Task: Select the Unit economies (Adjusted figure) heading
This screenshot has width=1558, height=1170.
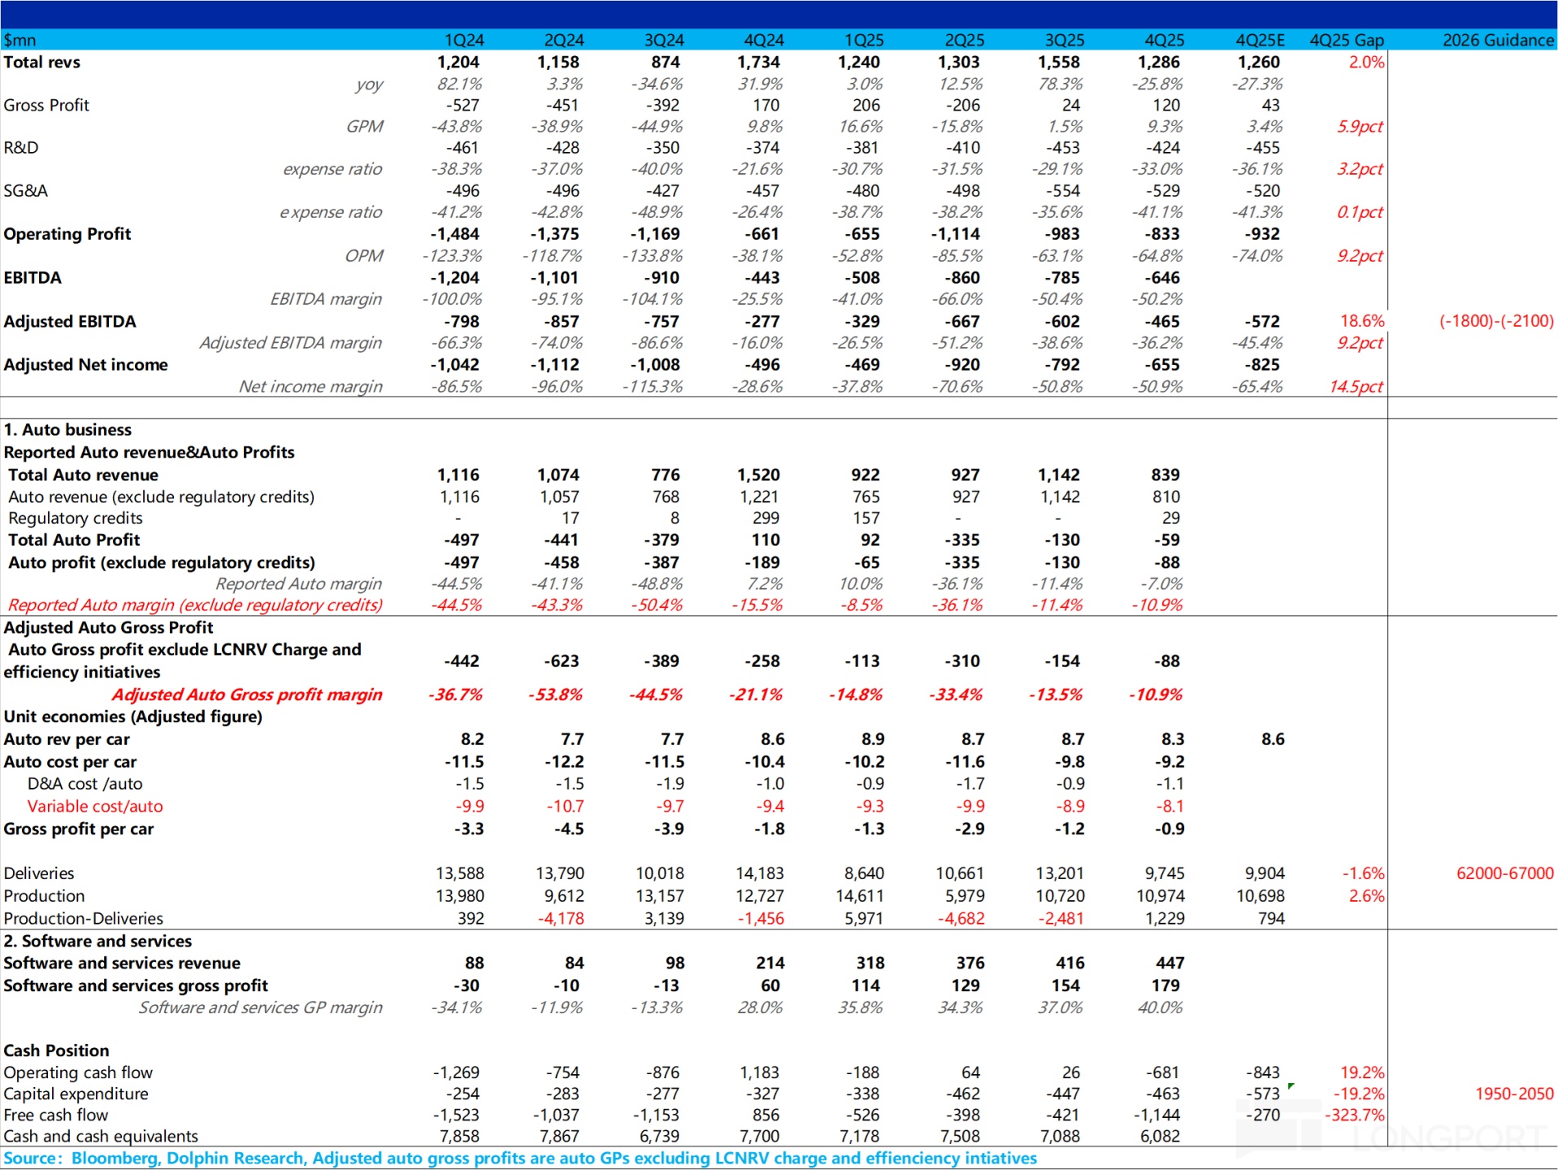Action: [x=132, y=717]
